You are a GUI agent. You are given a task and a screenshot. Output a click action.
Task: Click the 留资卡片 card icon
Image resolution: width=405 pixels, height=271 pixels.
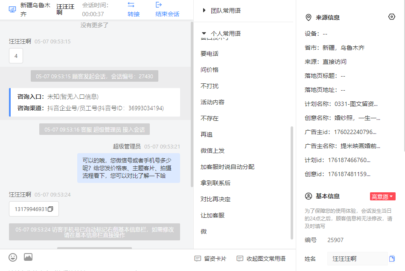coord(198,258)
